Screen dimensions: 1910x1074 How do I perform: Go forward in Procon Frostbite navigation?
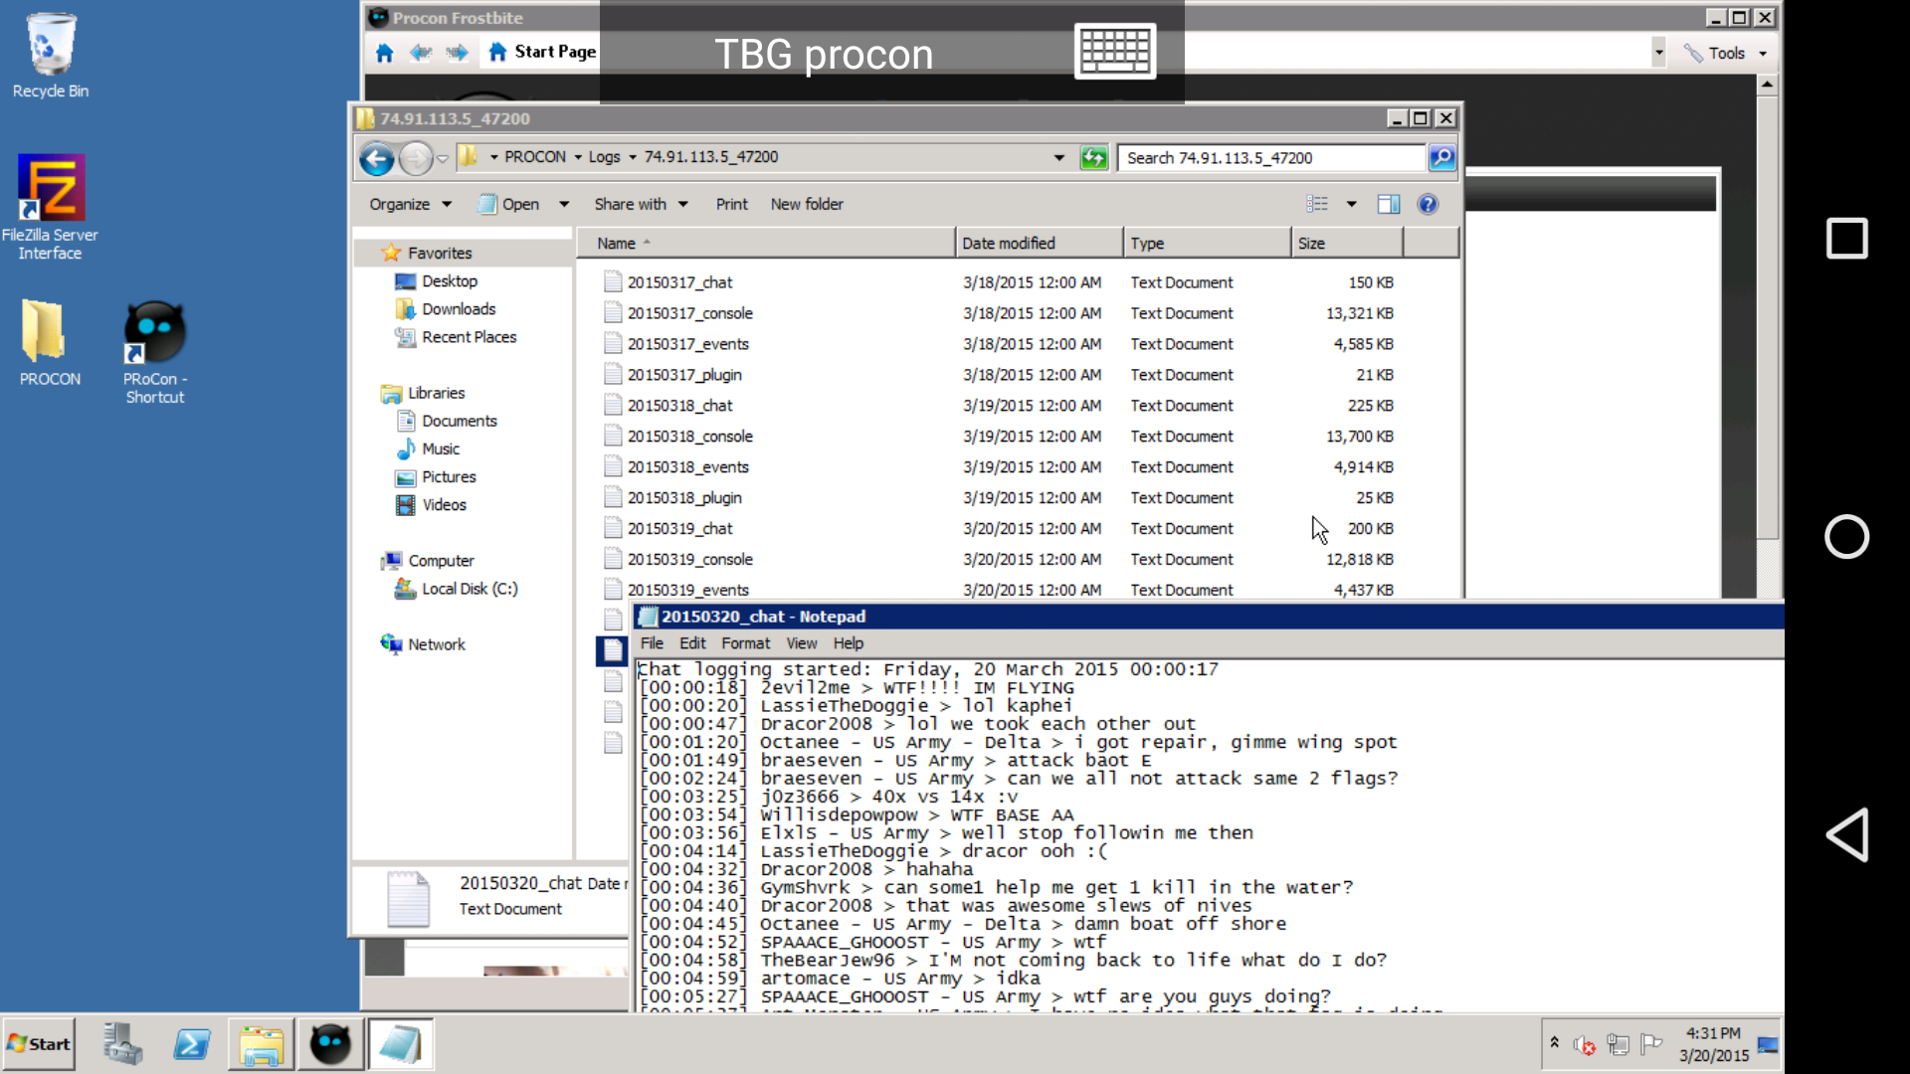(x=458, y=53)
